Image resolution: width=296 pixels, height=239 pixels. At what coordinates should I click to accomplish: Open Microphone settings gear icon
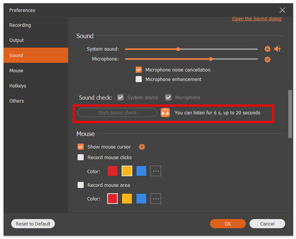tap(267, 60)
